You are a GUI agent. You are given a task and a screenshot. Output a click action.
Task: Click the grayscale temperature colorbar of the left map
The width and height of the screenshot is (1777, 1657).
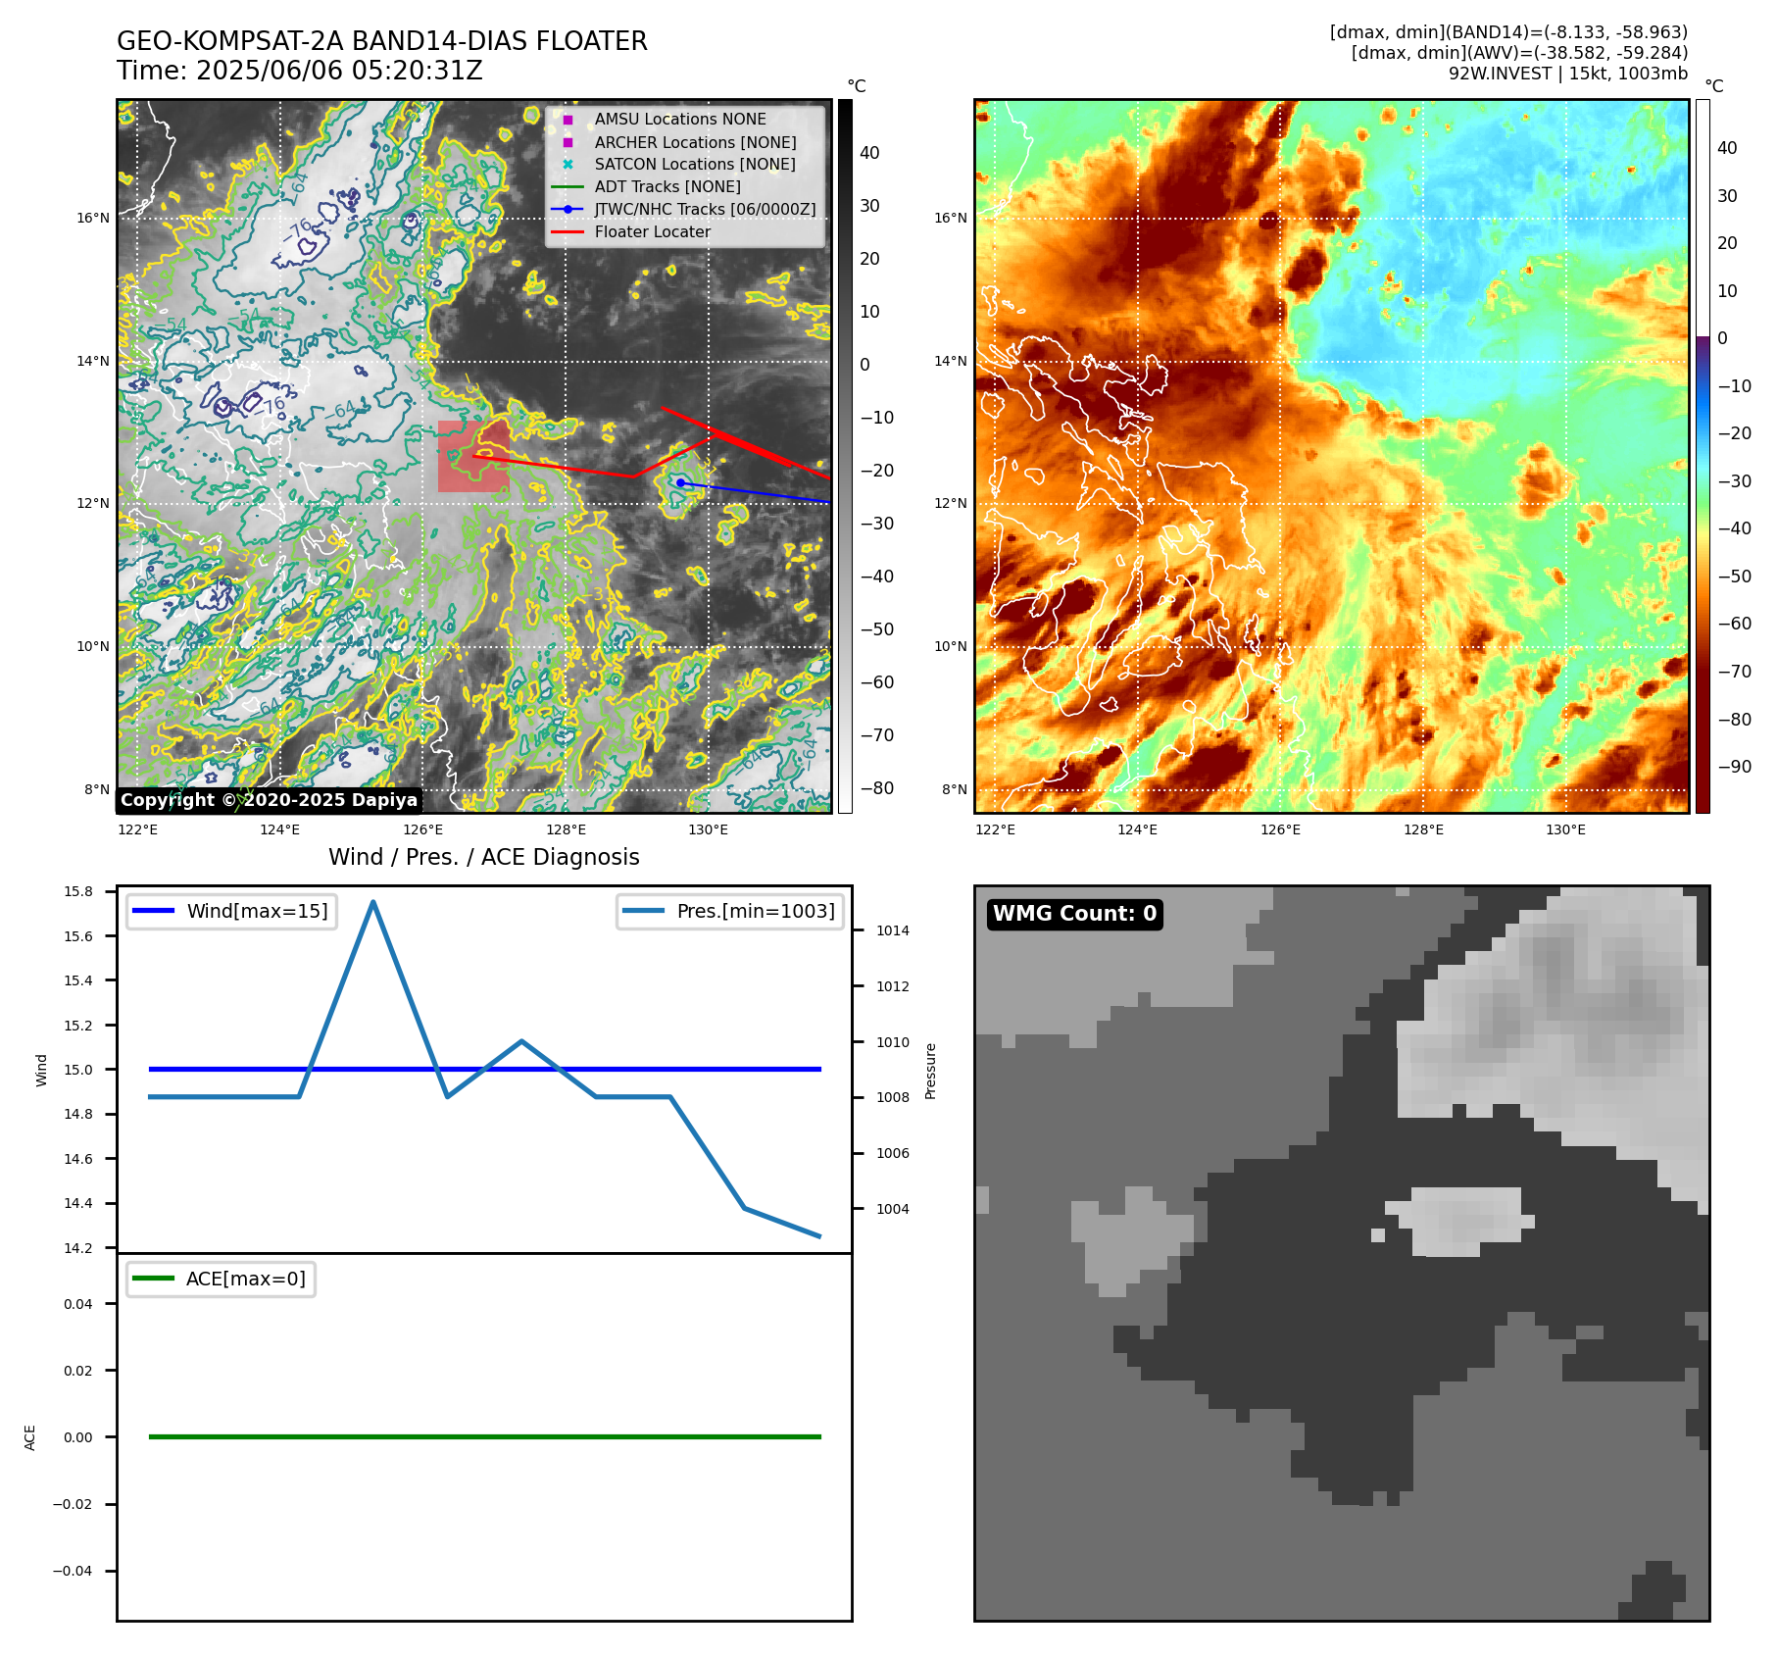[x=845, y=456]
